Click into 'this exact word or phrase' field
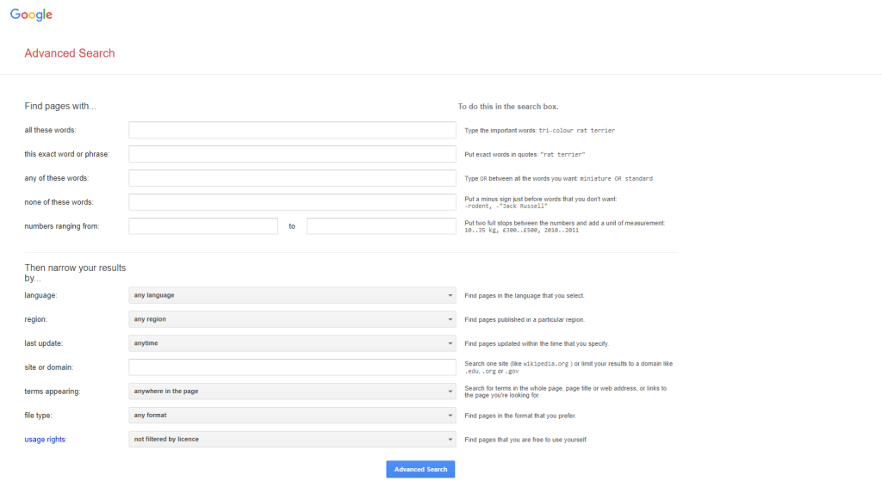The height and width of the screenshot is (487, 882). [x=292, y=154]
